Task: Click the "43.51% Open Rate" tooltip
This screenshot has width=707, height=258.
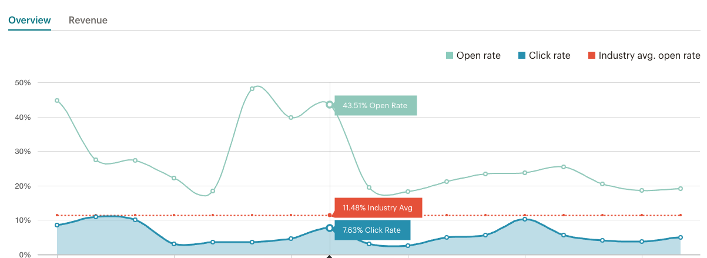Action: coord(376,105)
